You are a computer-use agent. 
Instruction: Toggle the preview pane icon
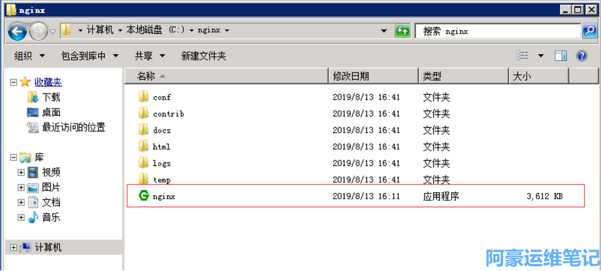(x=561, y=56)
